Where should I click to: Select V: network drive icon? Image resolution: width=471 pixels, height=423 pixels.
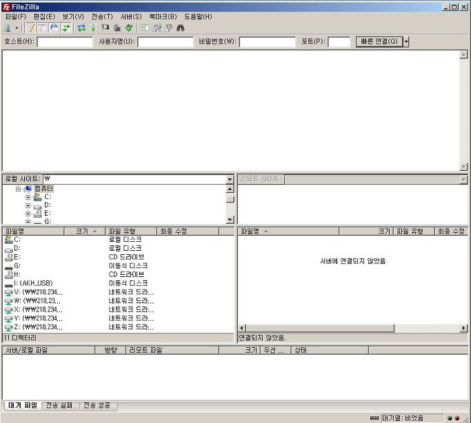[9, 292]
